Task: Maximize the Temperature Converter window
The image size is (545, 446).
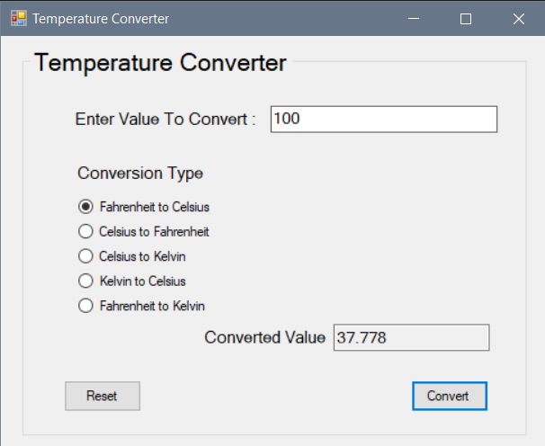Action: (466, 18)
